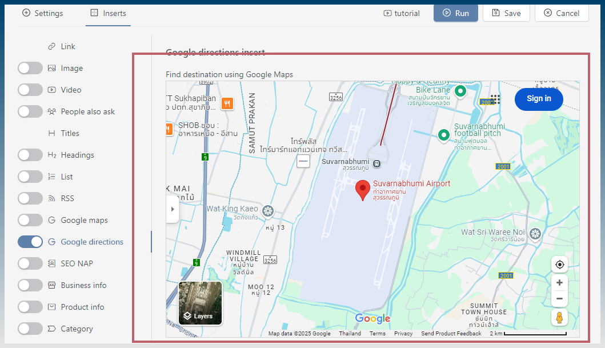This screenshot has height=348, width=605.
Task: Select the Titles menu item
Action: pos(70,134)
